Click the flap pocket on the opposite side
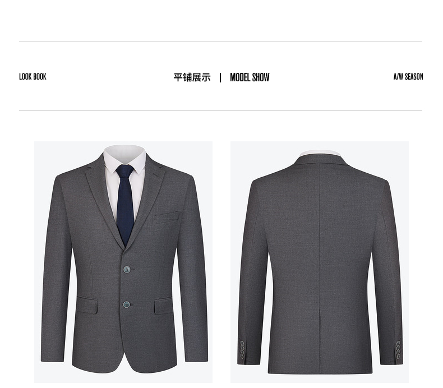This screenshot has width=443, height=388. click(86, 304)
